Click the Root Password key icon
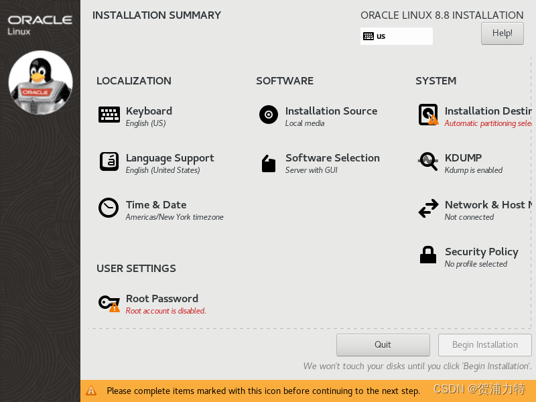 (109, 304)
